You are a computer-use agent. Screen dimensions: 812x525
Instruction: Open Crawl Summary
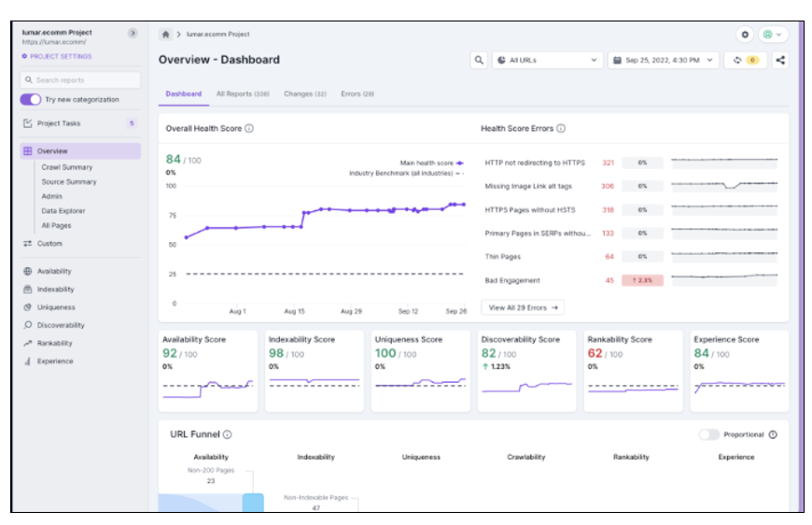click(67, 167)
